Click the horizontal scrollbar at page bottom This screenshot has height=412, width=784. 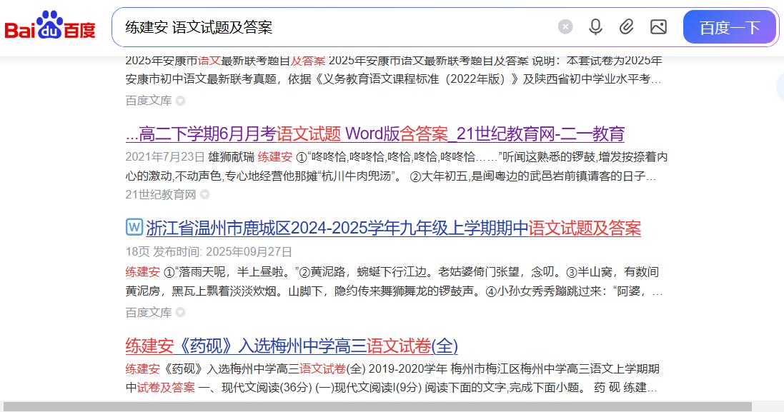point(377,406)
